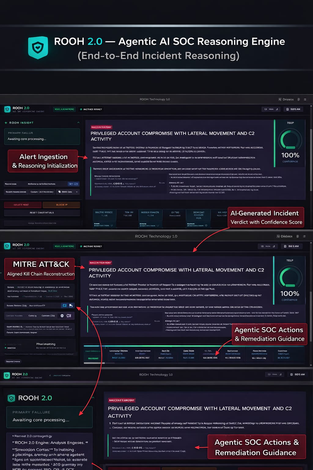Click the RESET CREDENTIALS button
Screen dimensions: 313x470
coord(42,213)
